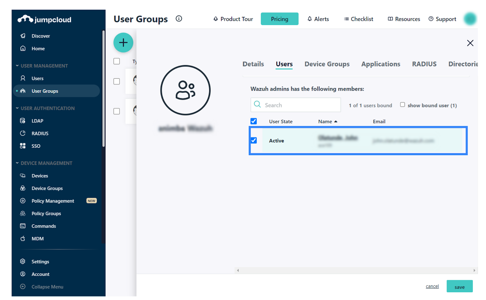The height and width of the screenshot is (300, 486).
Task: Switch to the Device Groups tab
Action: click(x=327, y=64)
